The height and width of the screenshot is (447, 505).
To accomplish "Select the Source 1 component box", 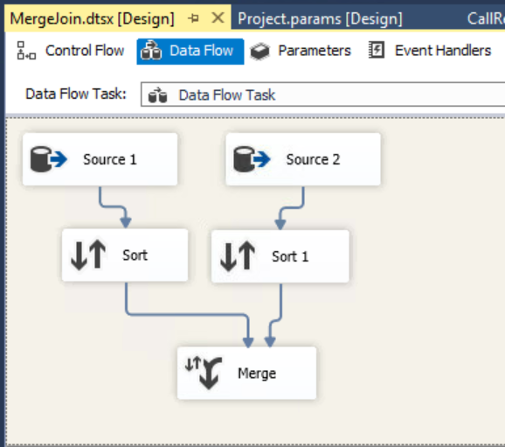I will pos(100,159).
